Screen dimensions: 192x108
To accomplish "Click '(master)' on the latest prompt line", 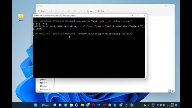I will point(127,34).
